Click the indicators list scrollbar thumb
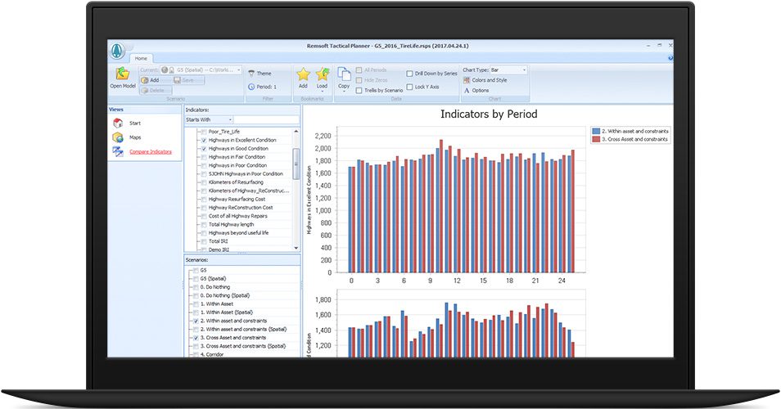 [x=296, y=164]
